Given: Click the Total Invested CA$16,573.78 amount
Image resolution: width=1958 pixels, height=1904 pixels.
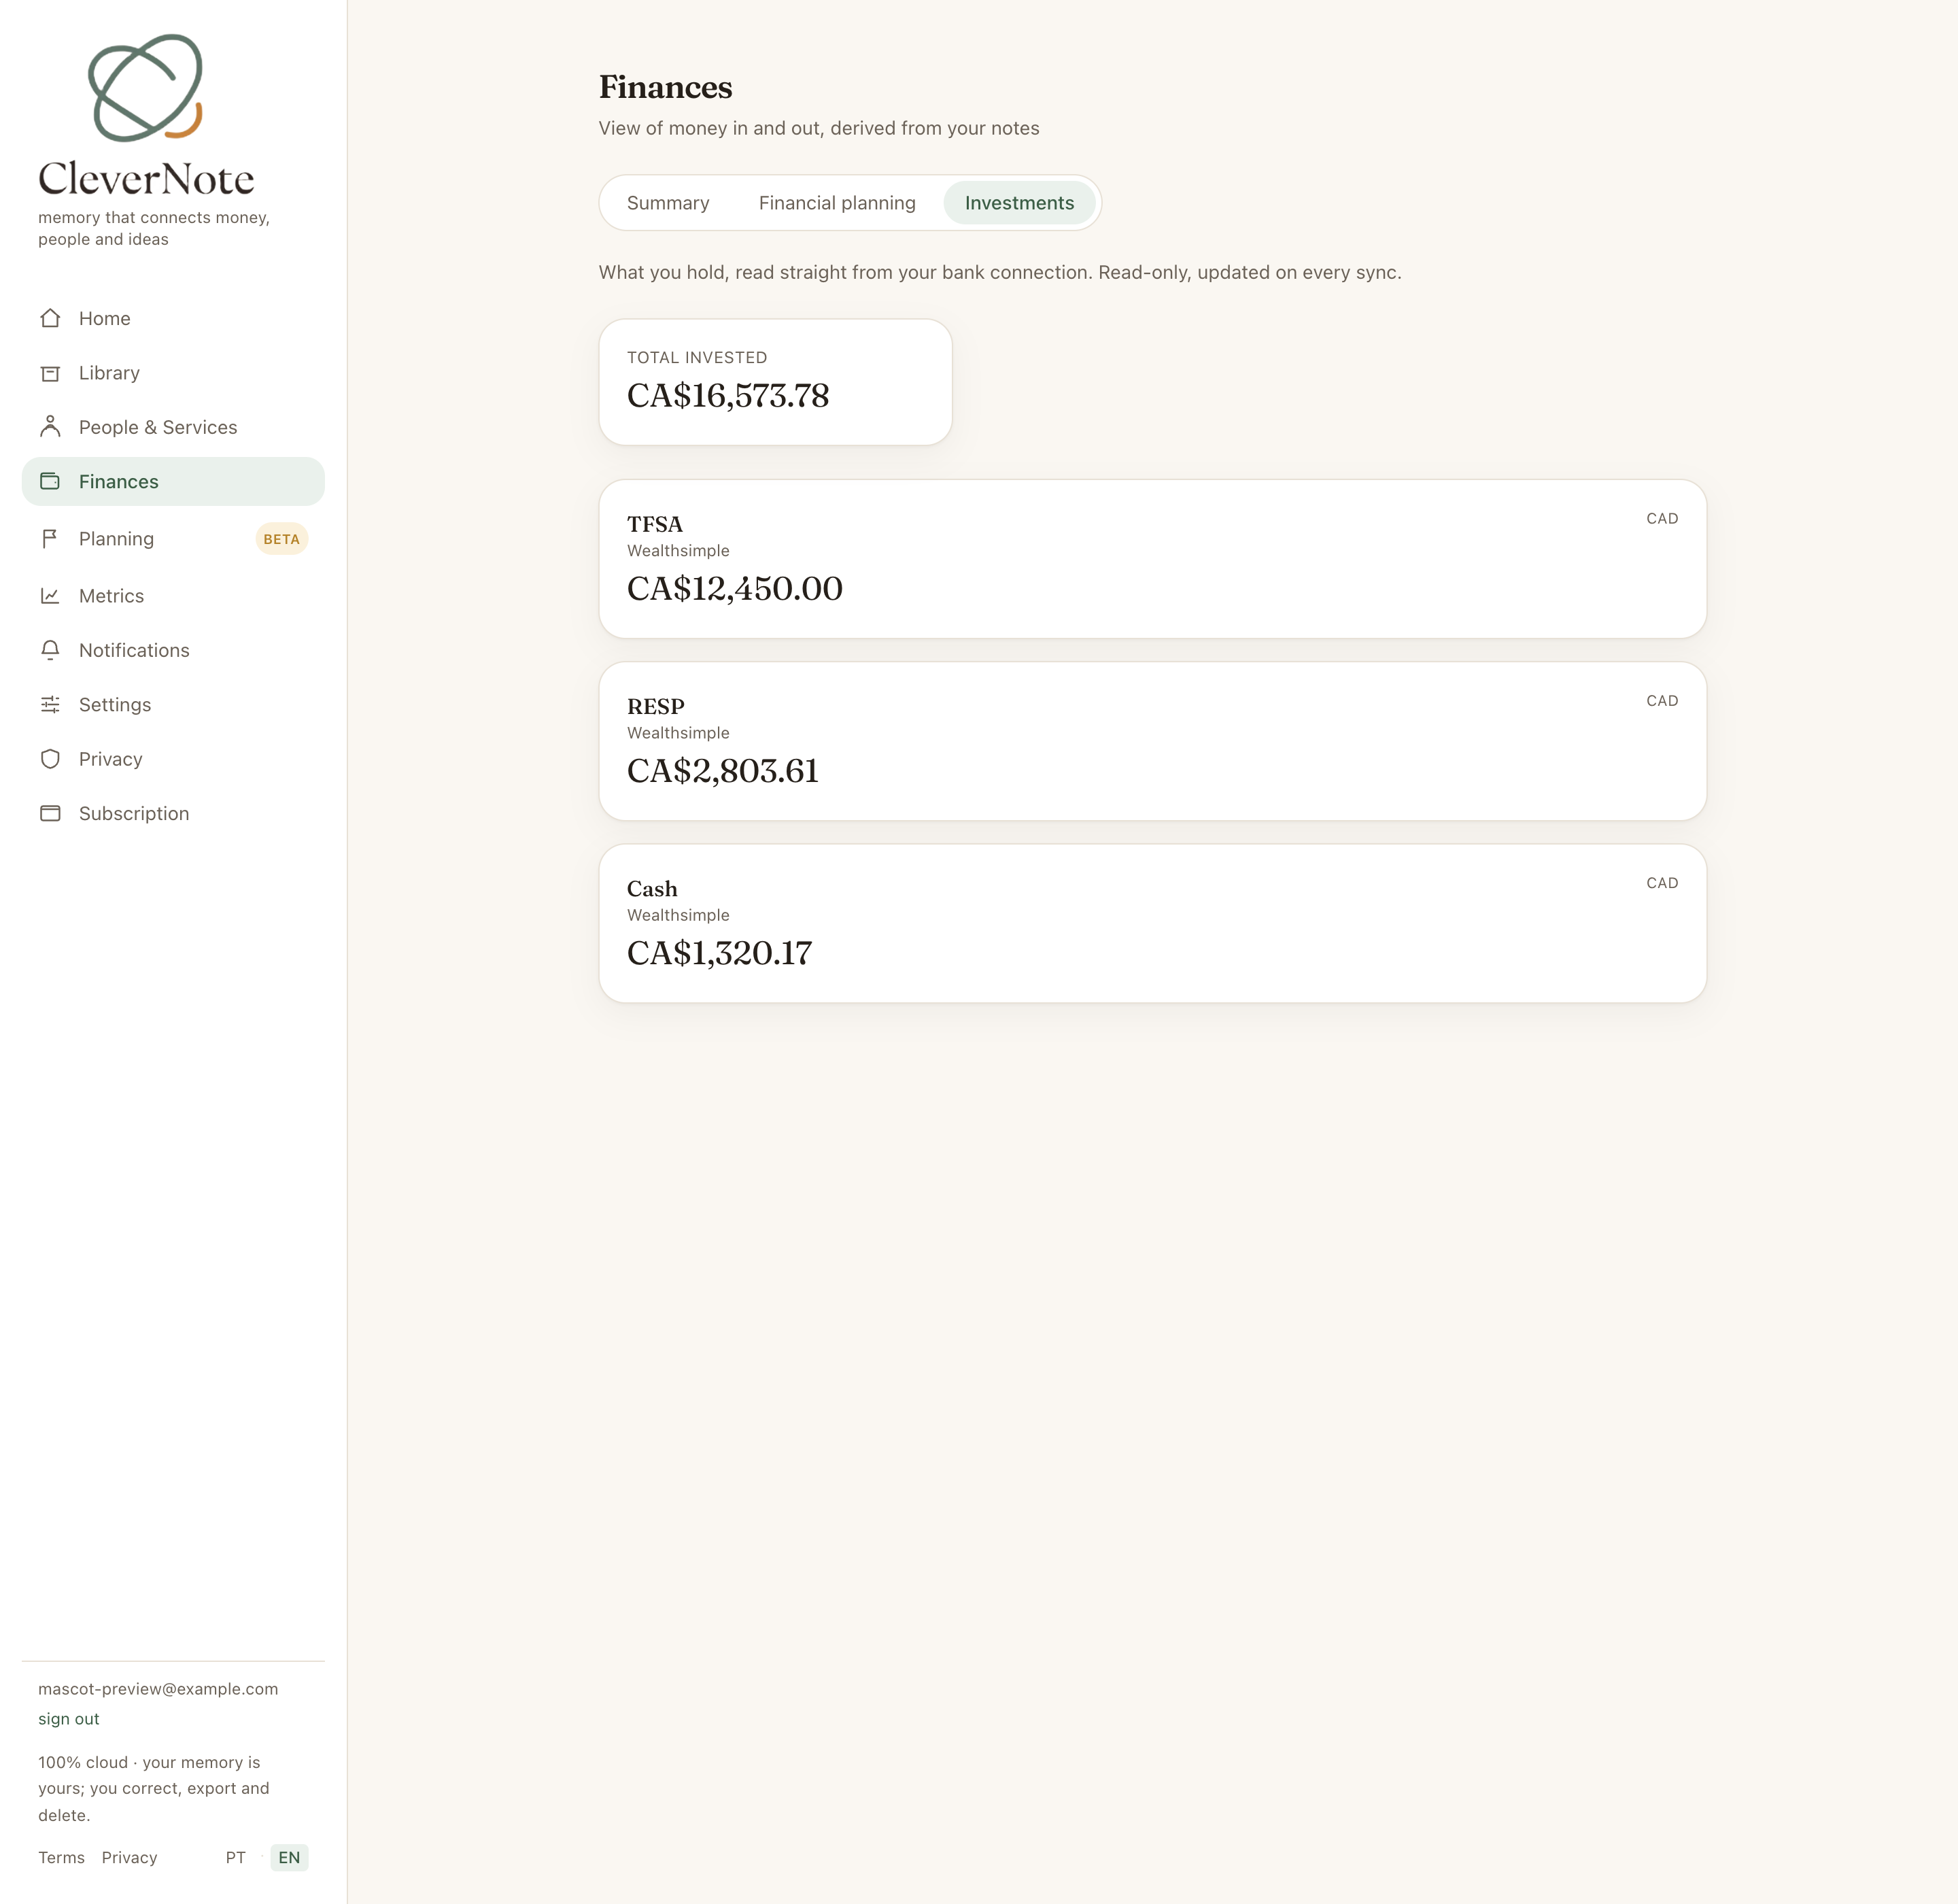Looking at the screenshot, I should [728, 396].
